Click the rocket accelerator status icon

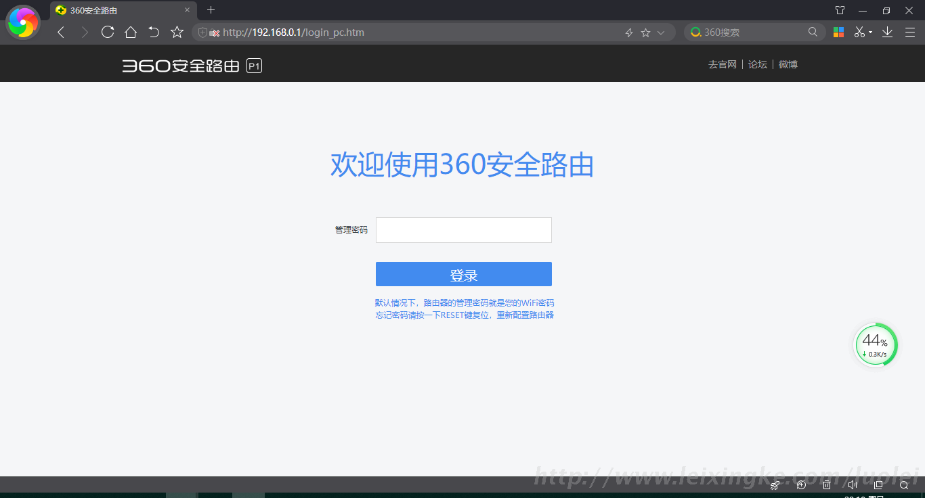[x=775, y=485]
